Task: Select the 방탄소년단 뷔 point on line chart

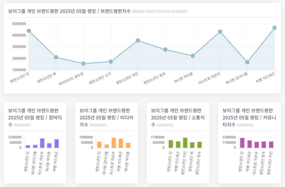Action: point(56,57)
